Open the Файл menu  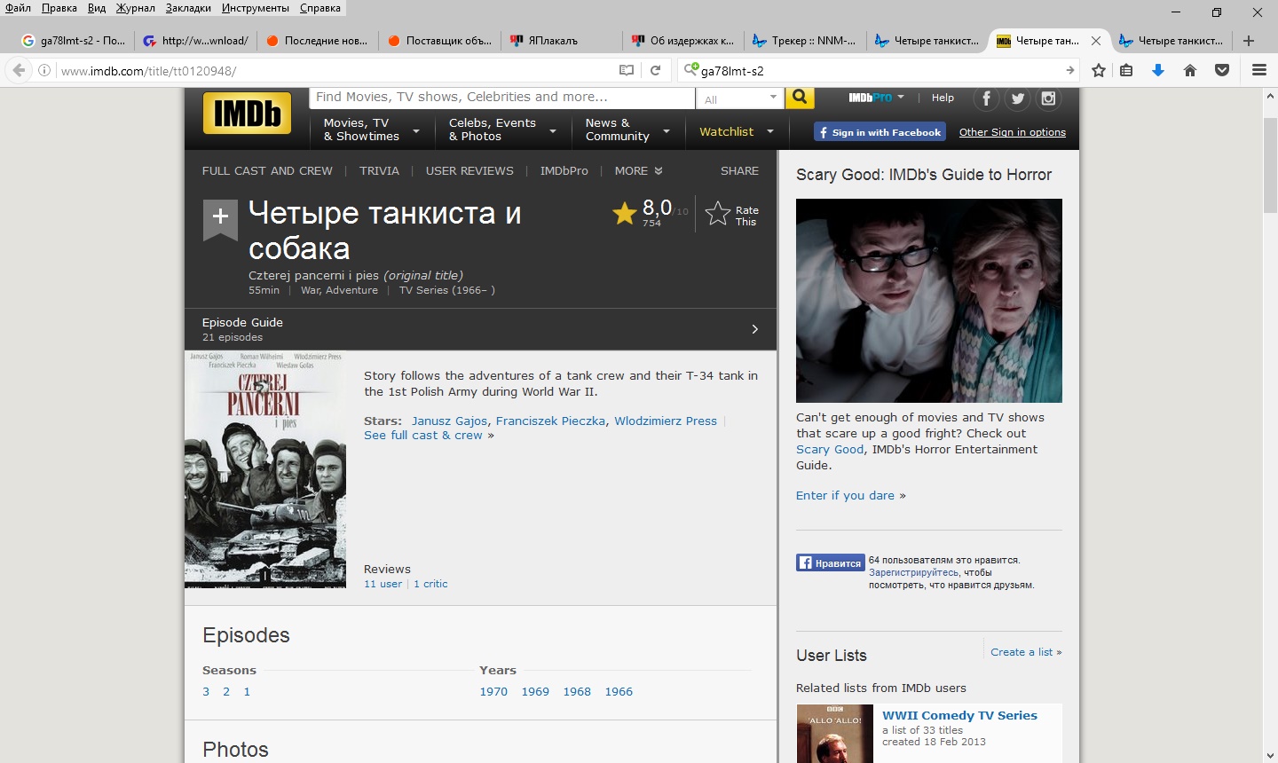[x=18, y=8]
